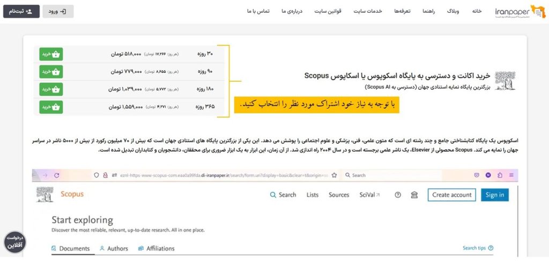Click the padlock site security icon

[105, 175]
